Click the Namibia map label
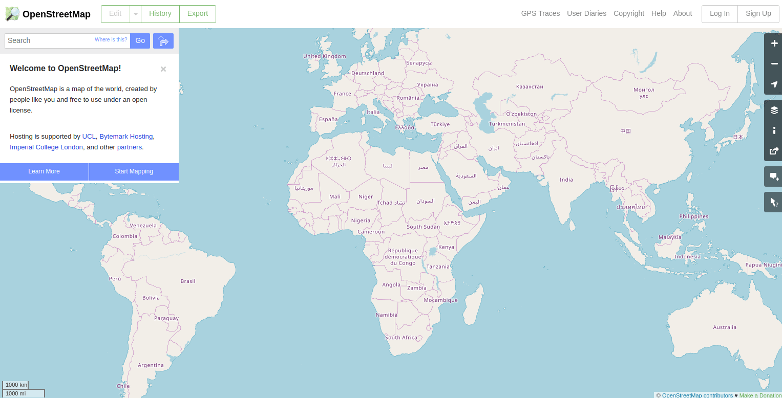The width and height of the screenshot is (782, 398). (387, 315)
